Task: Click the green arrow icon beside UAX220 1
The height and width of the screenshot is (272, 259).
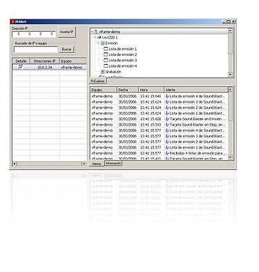Action: click(x=99, y=37)
